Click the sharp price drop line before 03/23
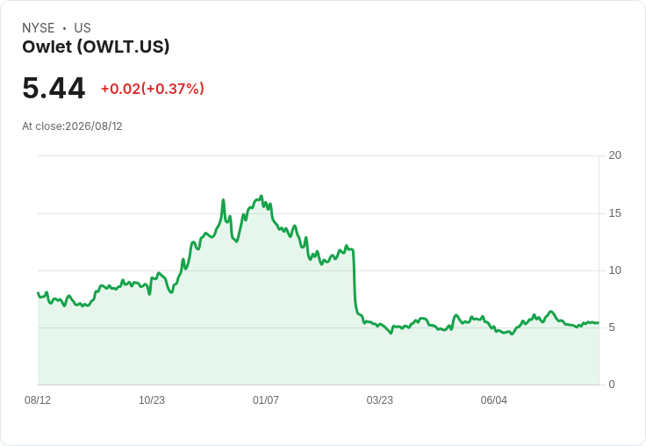The height and width of the screenshot is (446, 646). tap(355, 280)
